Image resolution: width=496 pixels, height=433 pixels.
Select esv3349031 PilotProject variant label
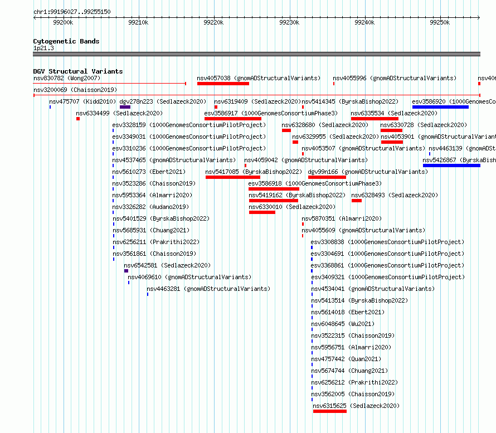(189, 137)
